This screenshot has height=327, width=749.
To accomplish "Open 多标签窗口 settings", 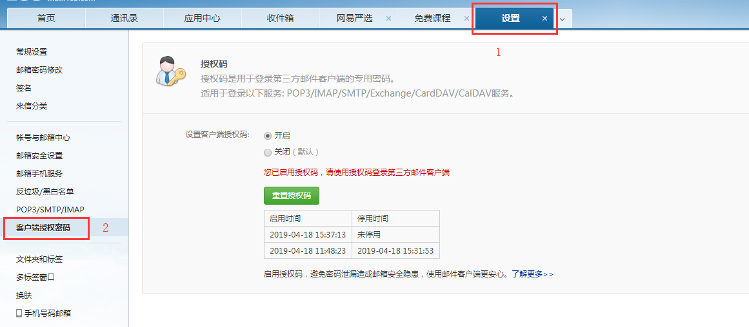I will tap(35, 277).
